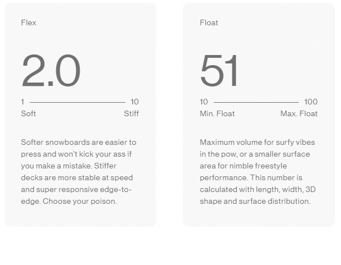Click the Float scale line between 10 and 100

click(x=256, y=102)
